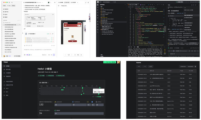Refresh the image preview

click(x=59, y=6)
